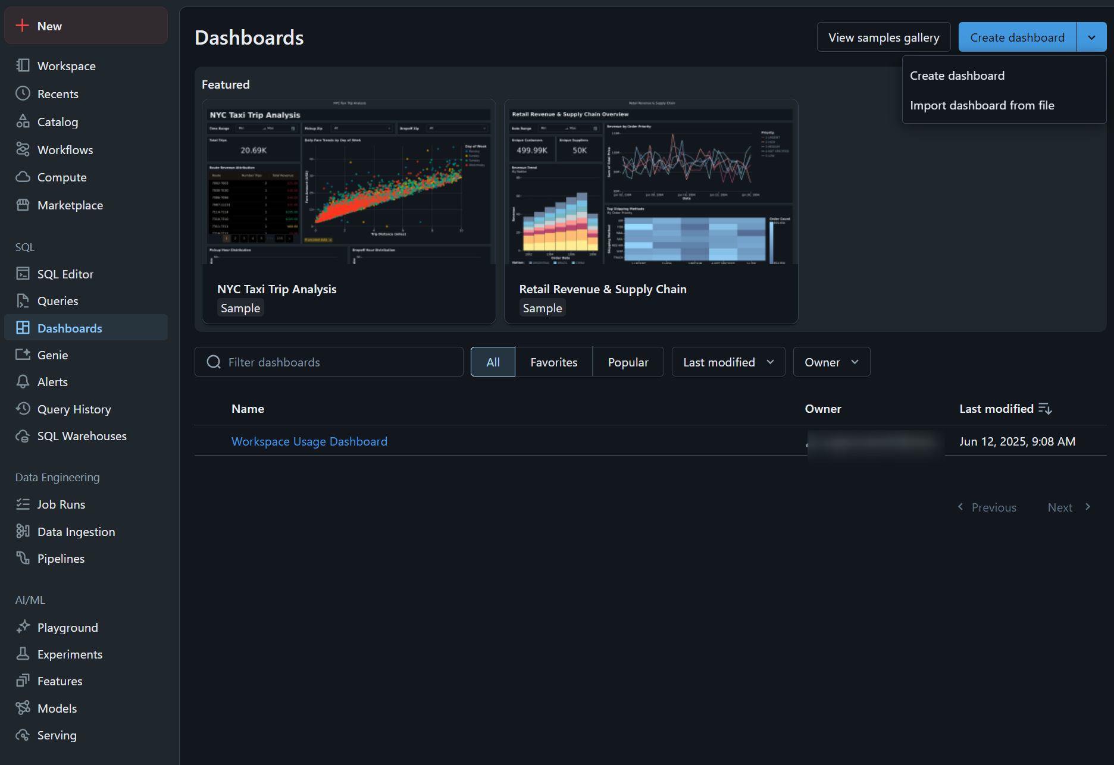1114x765 pixels.
Task: Open the Retail Revenue & Supply Chain thumbnail
Action: [x=651, y=182]
